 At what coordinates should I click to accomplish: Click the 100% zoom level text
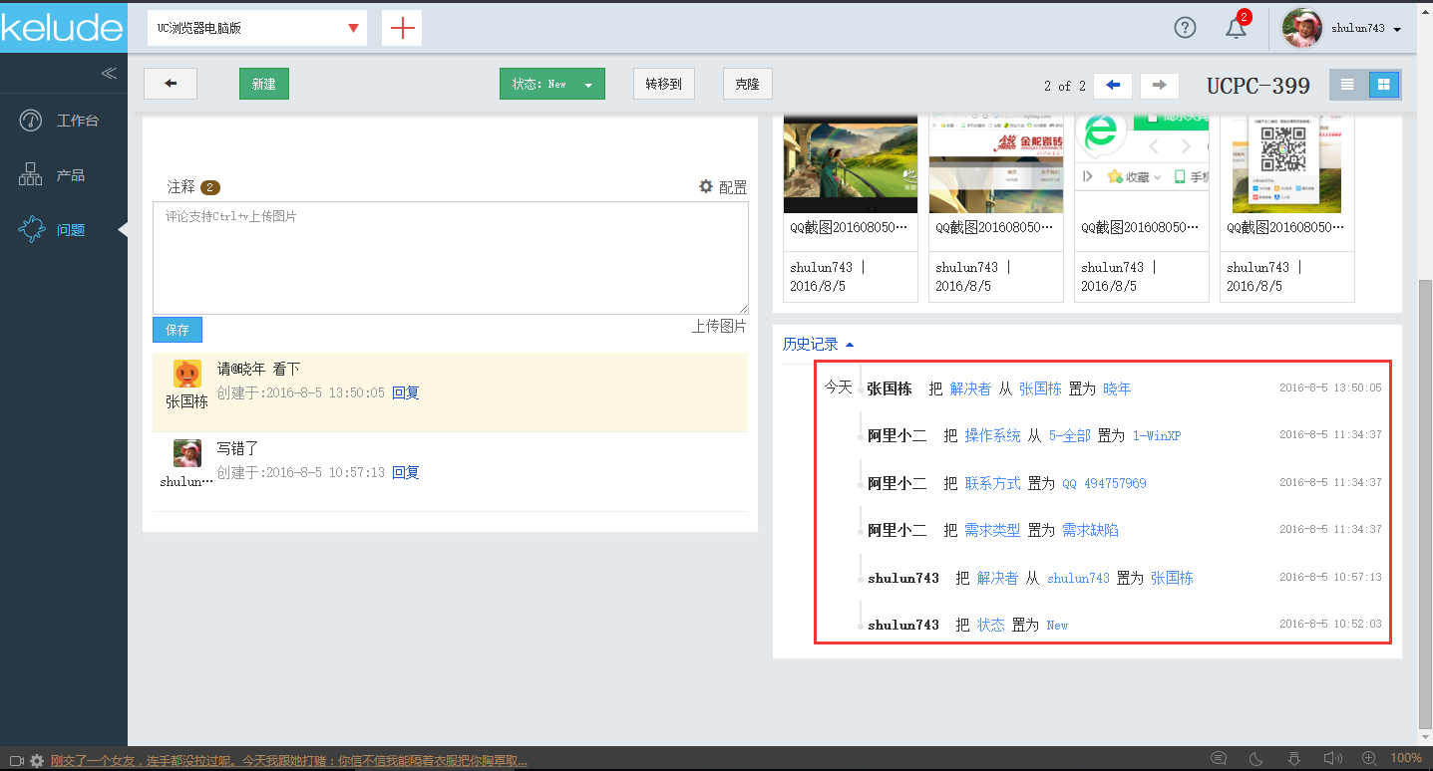(x=1406, y=759)
